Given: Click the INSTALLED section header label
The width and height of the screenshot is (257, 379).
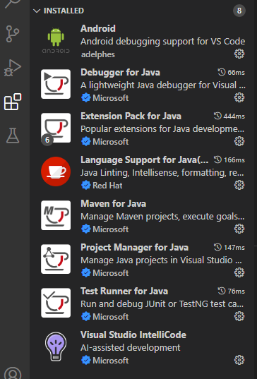Looking at the screenshot, I should click(x=64, y=11).
